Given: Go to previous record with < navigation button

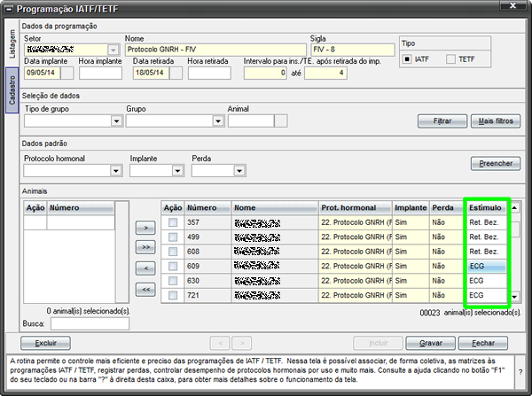Looking at the screenshot, I should (x=220, y=343).
